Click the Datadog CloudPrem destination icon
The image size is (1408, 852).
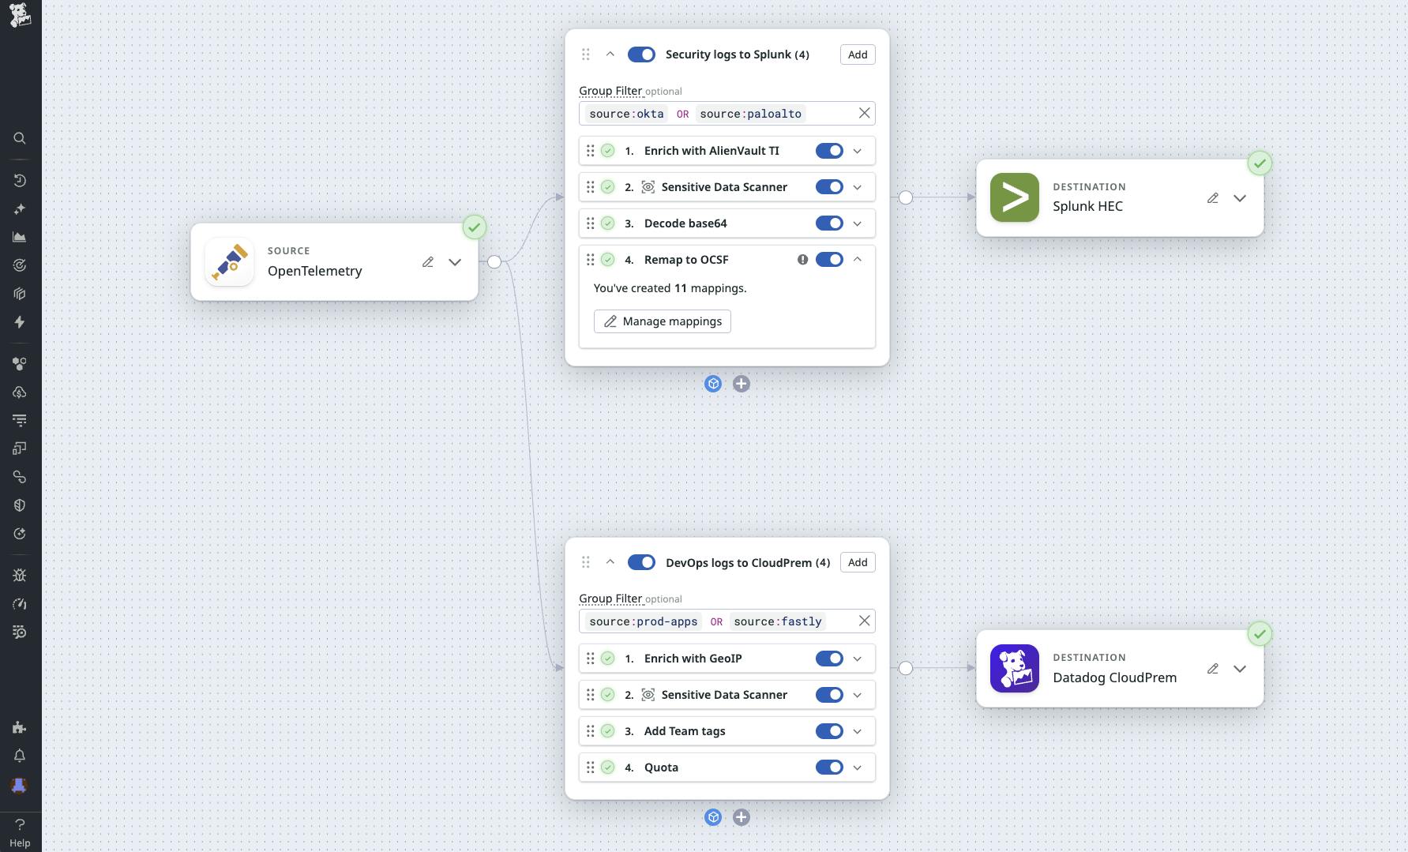pos(1015,668)
